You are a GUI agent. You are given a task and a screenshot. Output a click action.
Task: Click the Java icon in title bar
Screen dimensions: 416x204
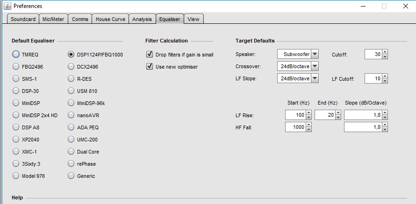click(7, 6)
